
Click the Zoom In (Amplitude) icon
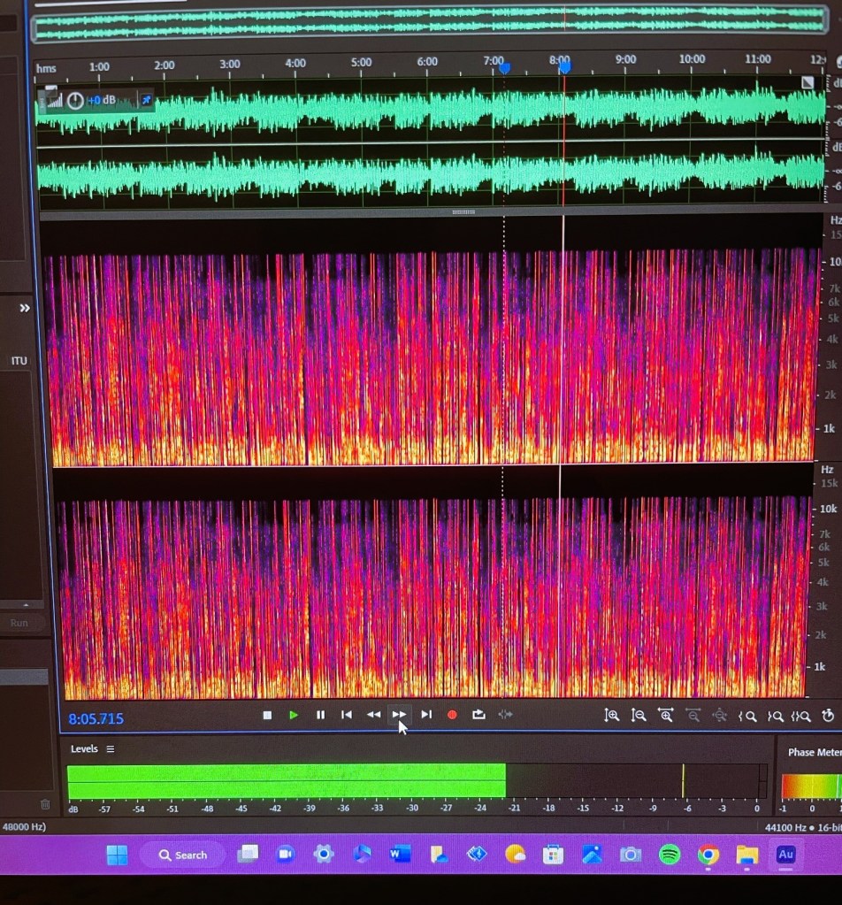pos(611,716)
